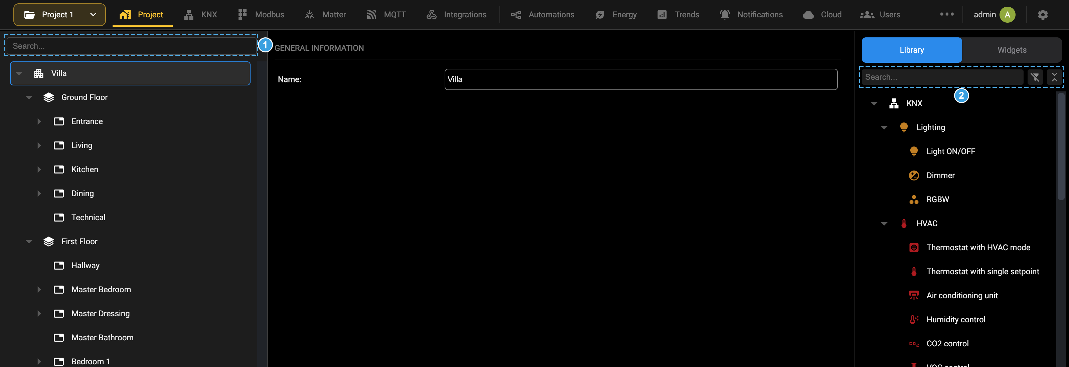Select the Dimmer icon

[x=914, y=175]
